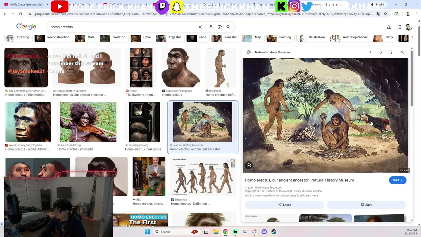The image size is (421, 237).
Task: Click the Learn more link
Action: click(311, 196)
